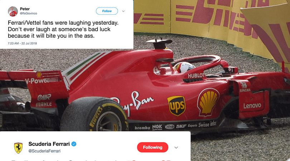Open Scuderia Ferrari display name
290x161 pixels.
point(49,144)
